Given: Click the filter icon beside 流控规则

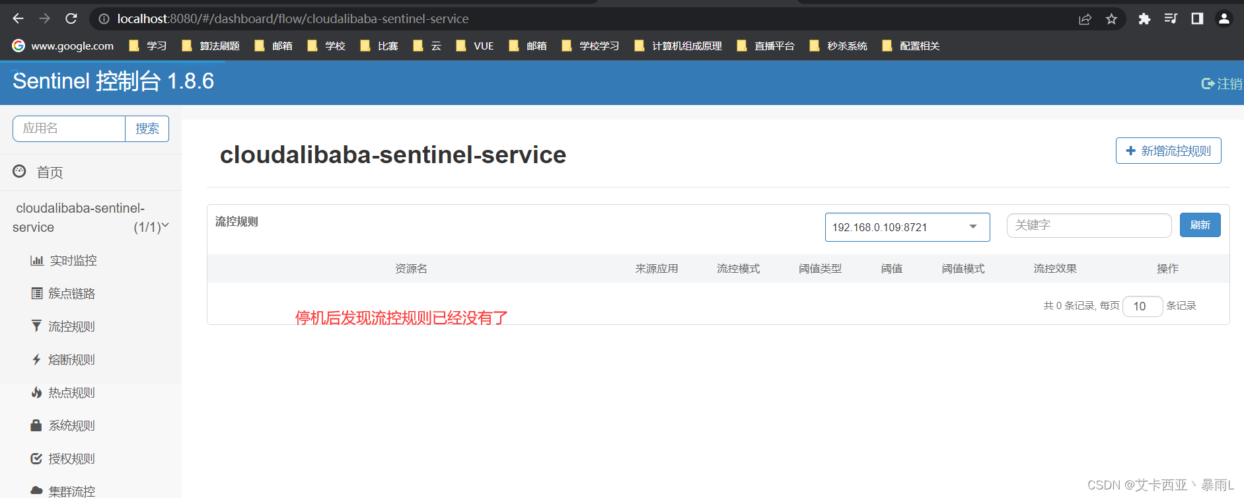Looking at the screenshot, I should [36, 326].
